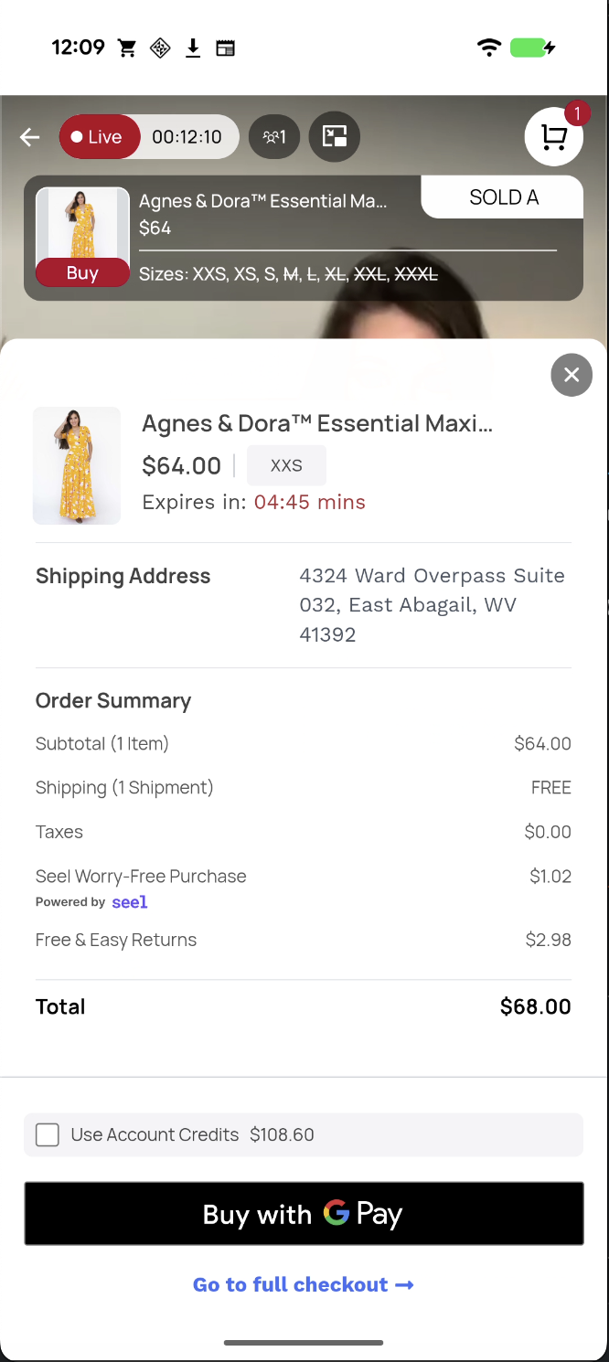Go to full checkout link
Screen dimensions: 609x1362
[x=303, y=1284]
